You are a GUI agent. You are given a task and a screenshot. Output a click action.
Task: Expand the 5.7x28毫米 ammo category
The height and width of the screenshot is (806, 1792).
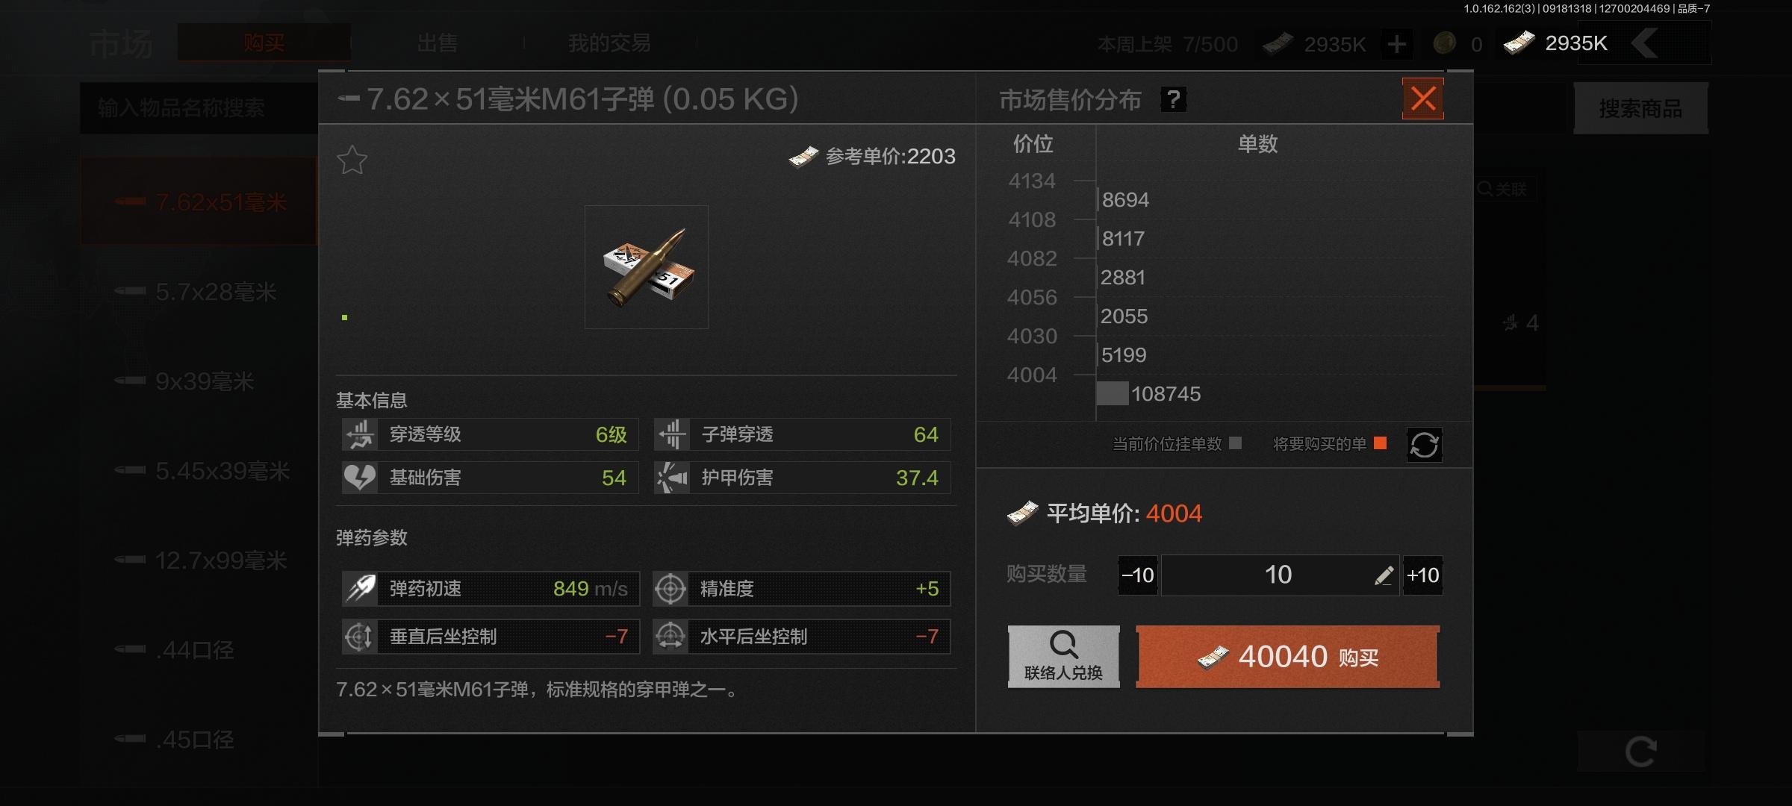click(x=199, y=292)
